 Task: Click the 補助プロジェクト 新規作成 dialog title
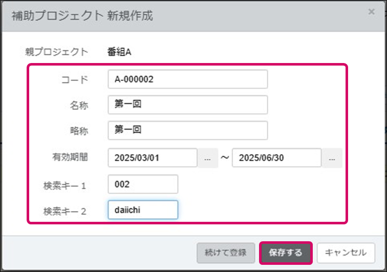coord(82,15)
